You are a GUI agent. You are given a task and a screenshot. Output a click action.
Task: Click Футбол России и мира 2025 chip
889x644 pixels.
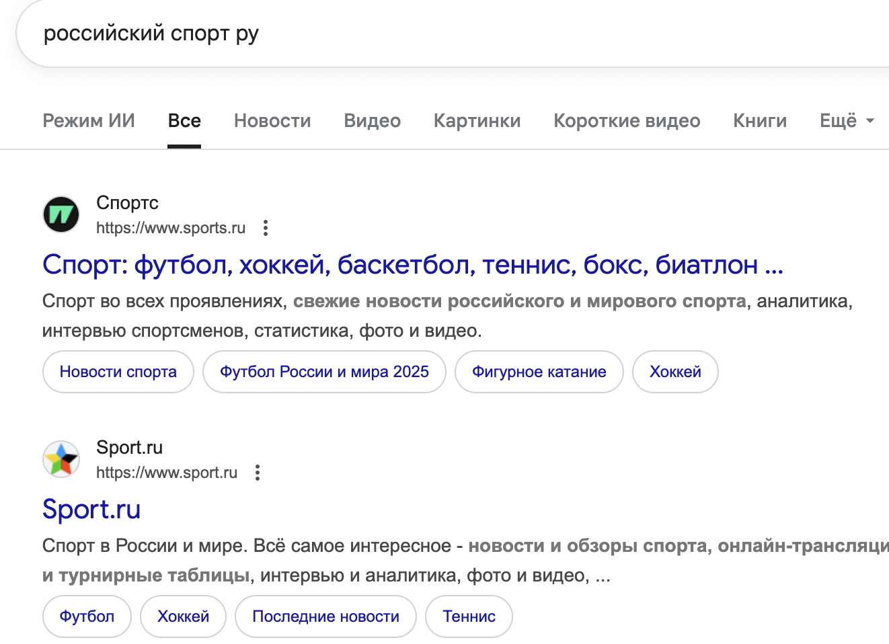[324, 372]
